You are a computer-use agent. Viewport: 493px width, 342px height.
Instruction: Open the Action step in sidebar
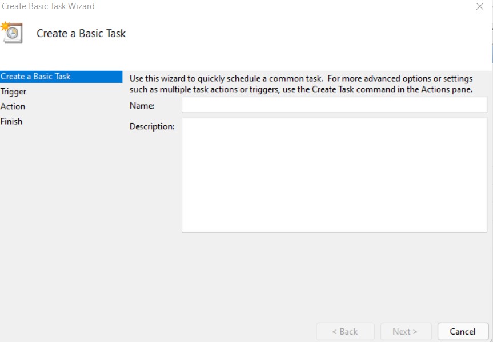point(13,106)
